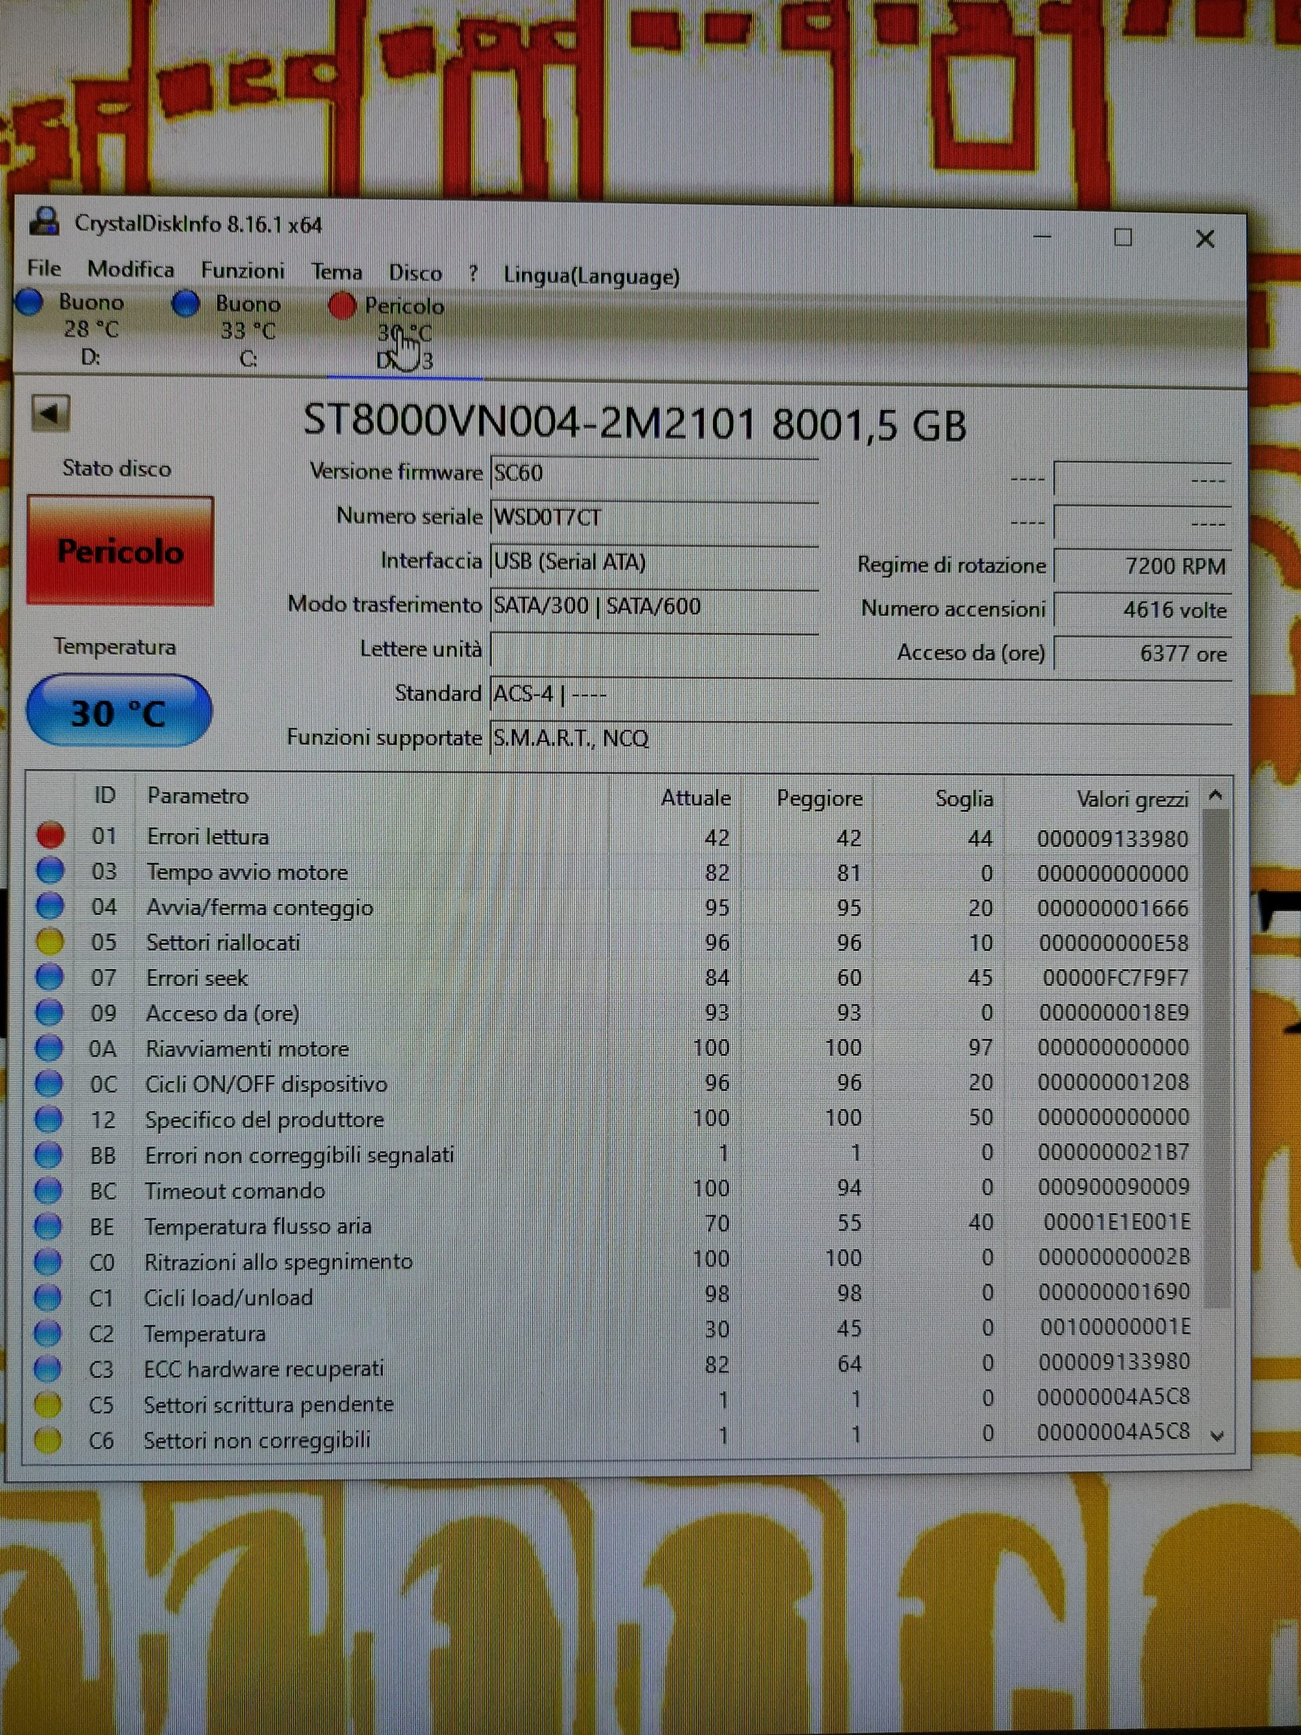Viewport: 1301px width, 1735px height.
Task: Click the blue dot for Specifico del produttore
Action: 49,1118
